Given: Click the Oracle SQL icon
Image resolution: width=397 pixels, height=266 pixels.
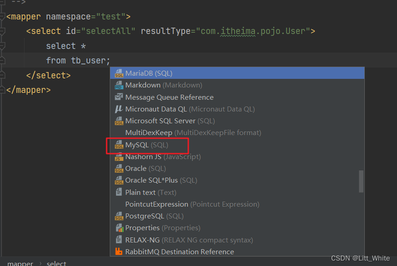Looking at the screenshot, I should tap(119, 169).
